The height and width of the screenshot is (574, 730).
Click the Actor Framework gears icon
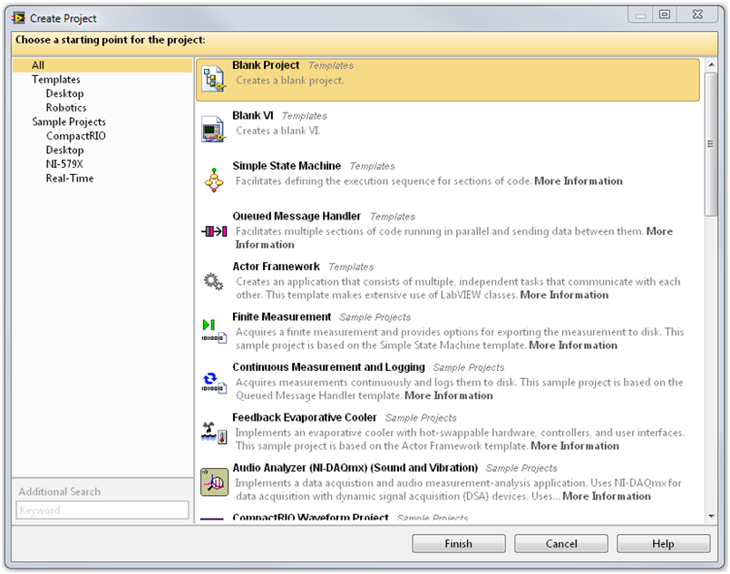(x=213, y=282)
